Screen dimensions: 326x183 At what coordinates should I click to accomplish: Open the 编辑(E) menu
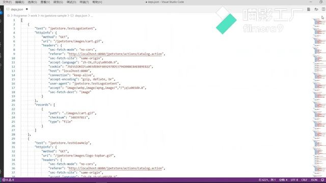tap(19, 2)
